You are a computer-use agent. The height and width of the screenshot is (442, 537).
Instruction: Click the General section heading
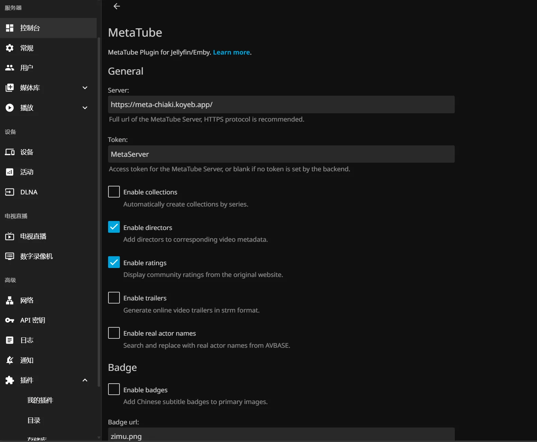pos(126,71)
